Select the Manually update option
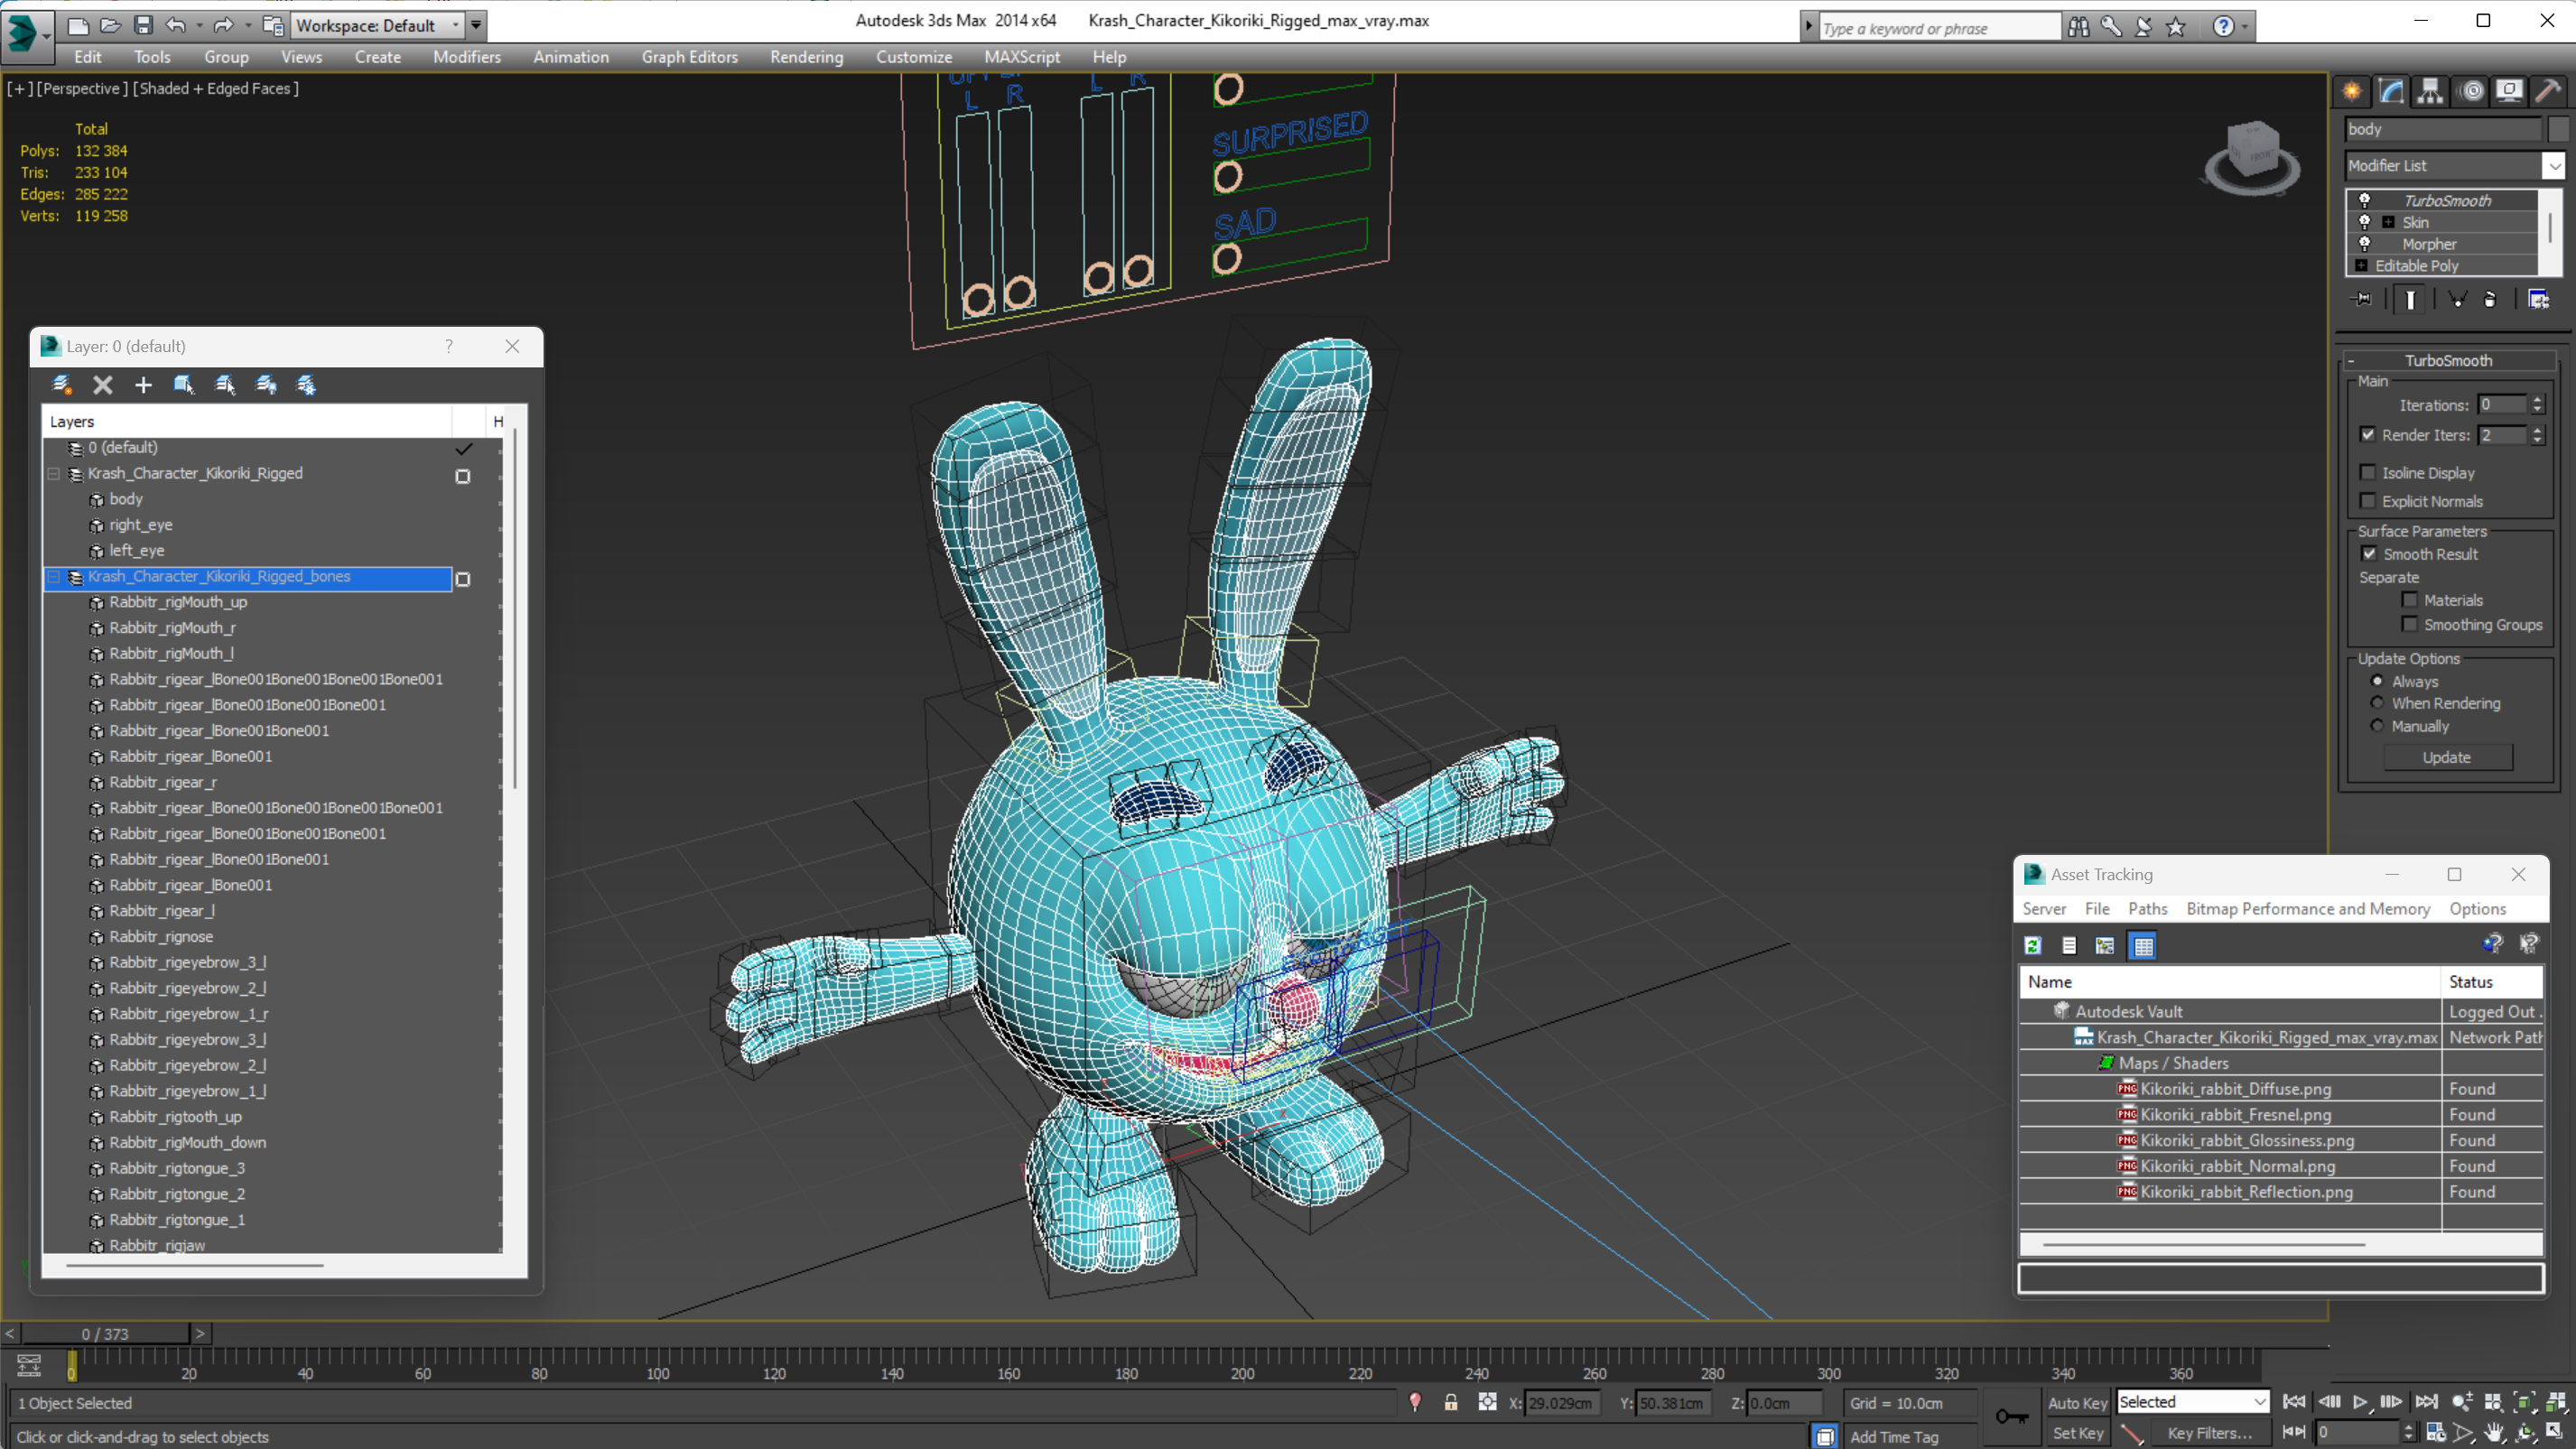 coord(2377,726)
